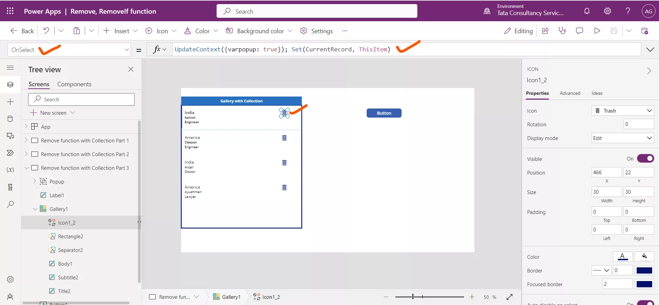Open the Virtual agent icon at bottom left
The width and height of the screenshot is (659, 305).
tap(10, 296)
